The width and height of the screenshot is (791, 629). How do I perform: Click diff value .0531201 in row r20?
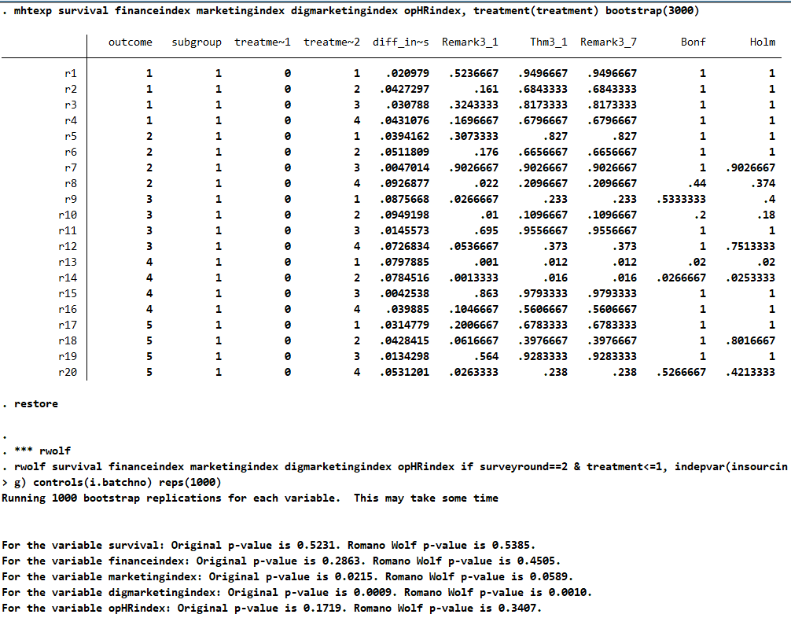click(404, 372)
